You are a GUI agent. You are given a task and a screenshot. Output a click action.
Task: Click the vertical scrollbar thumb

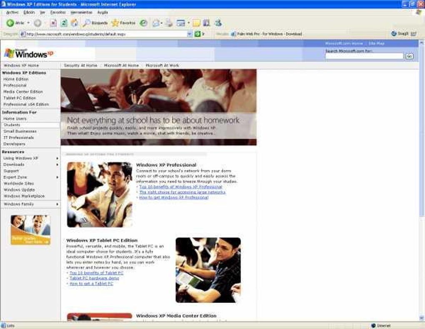tap(422, 131)
